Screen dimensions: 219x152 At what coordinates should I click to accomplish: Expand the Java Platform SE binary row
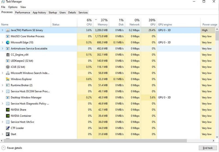tap(2, 30)
